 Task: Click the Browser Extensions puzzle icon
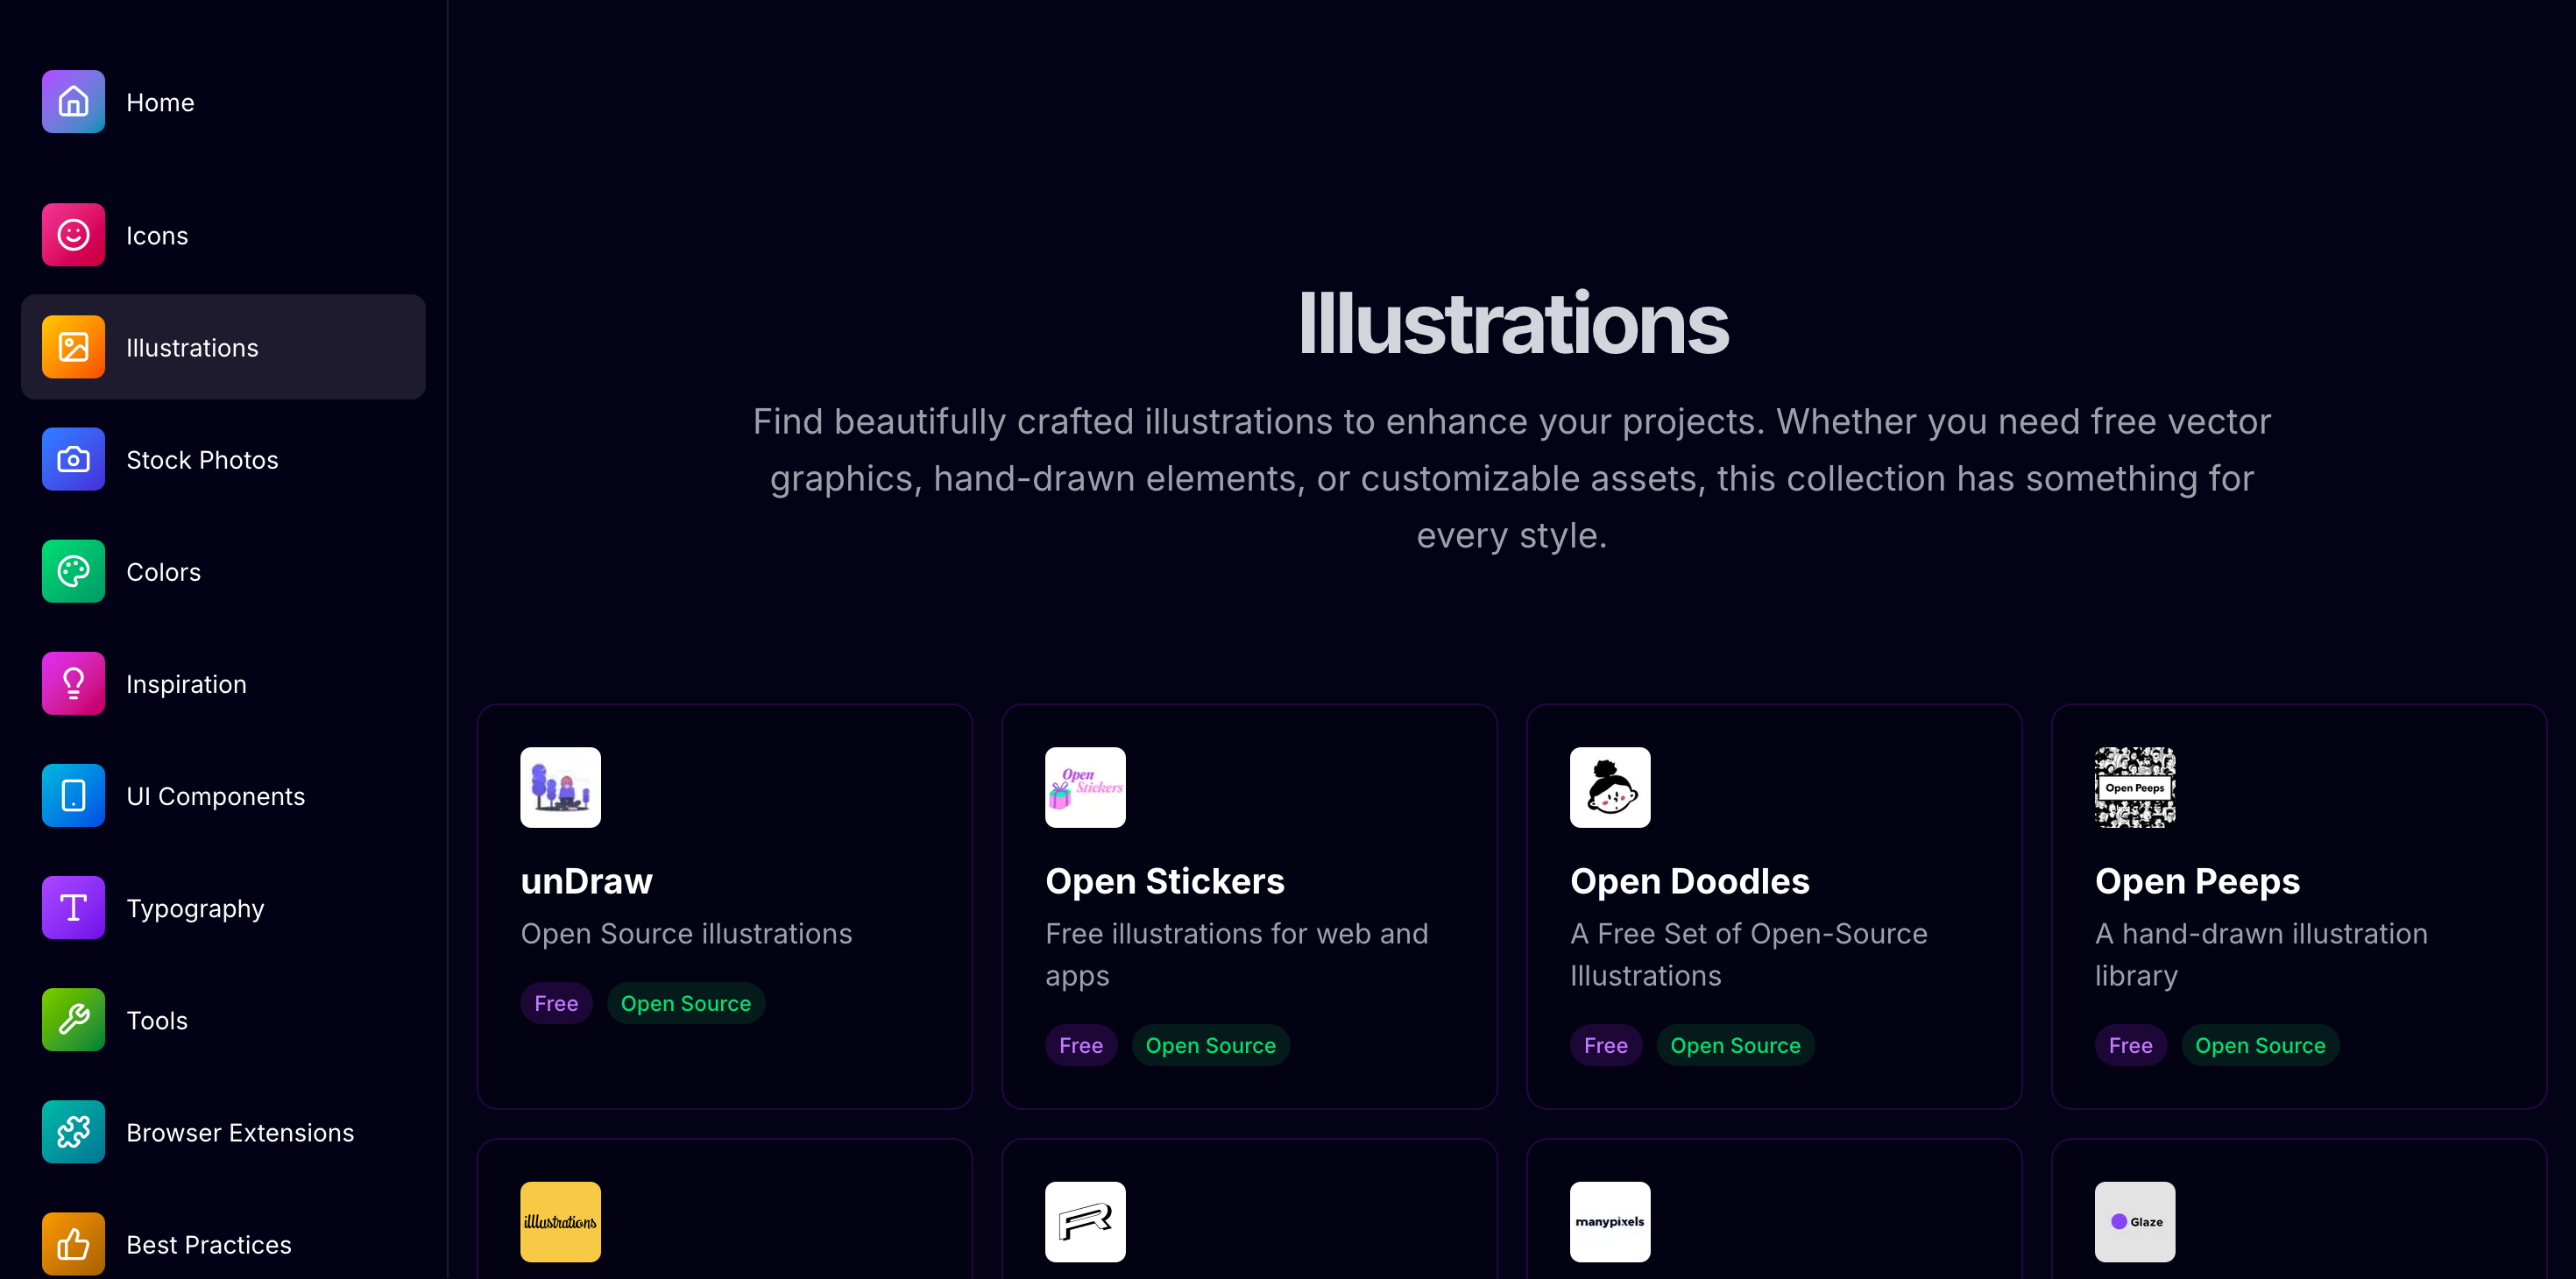(73, 1131)
